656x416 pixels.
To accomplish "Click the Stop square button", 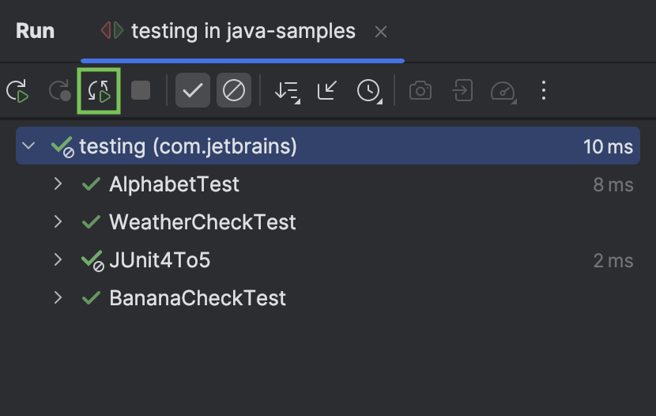I will 141,90.
